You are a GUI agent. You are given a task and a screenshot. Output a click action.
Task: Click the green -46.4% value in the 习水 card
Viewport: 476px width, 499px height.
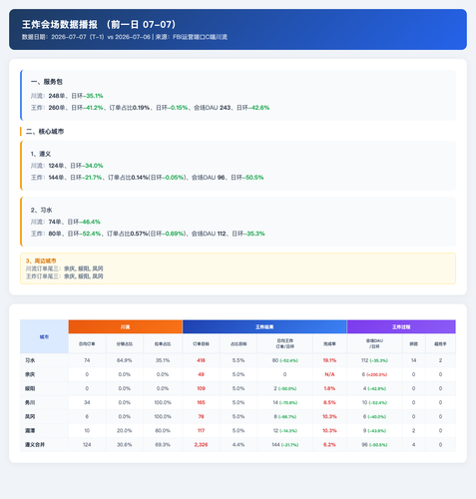(90, 222)
